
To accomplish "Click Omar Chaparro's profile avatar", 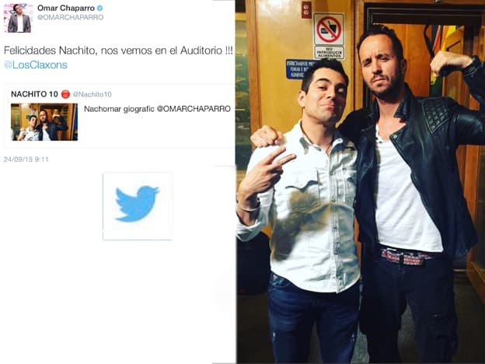I will coord(19,18).
